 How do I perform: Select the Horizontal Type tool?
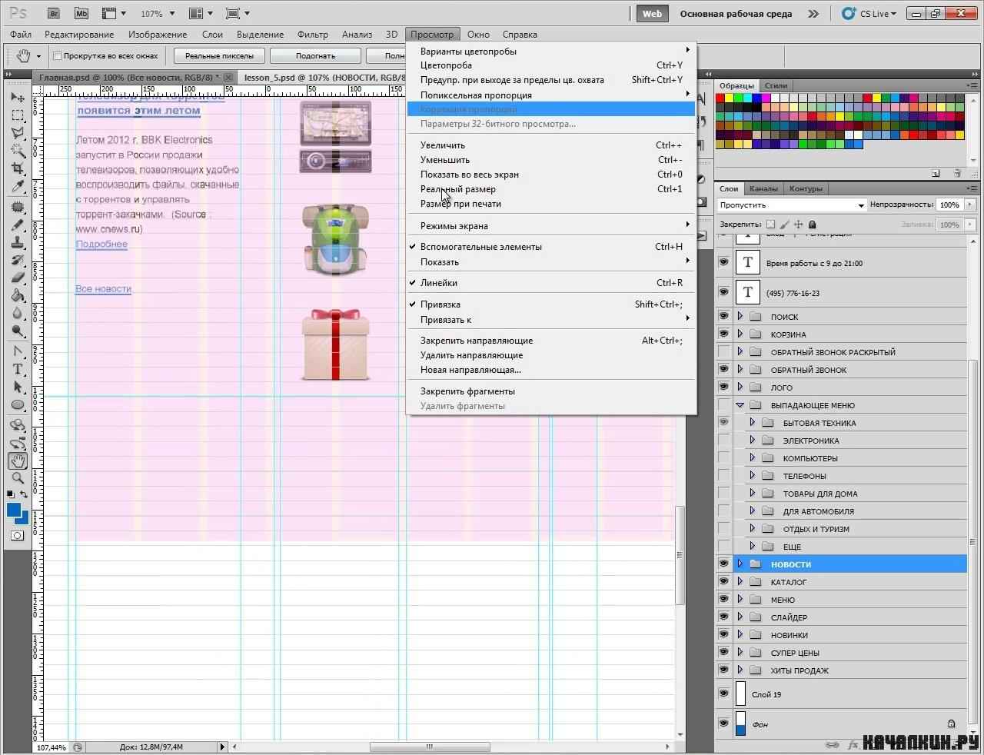(x=18, y=369)
